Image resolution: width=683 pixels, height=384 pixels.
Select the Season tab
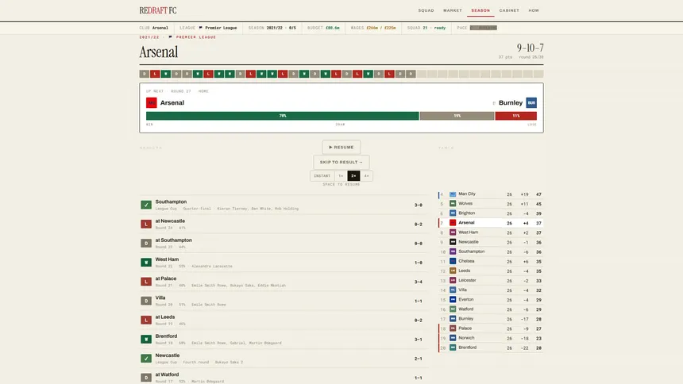480,10
